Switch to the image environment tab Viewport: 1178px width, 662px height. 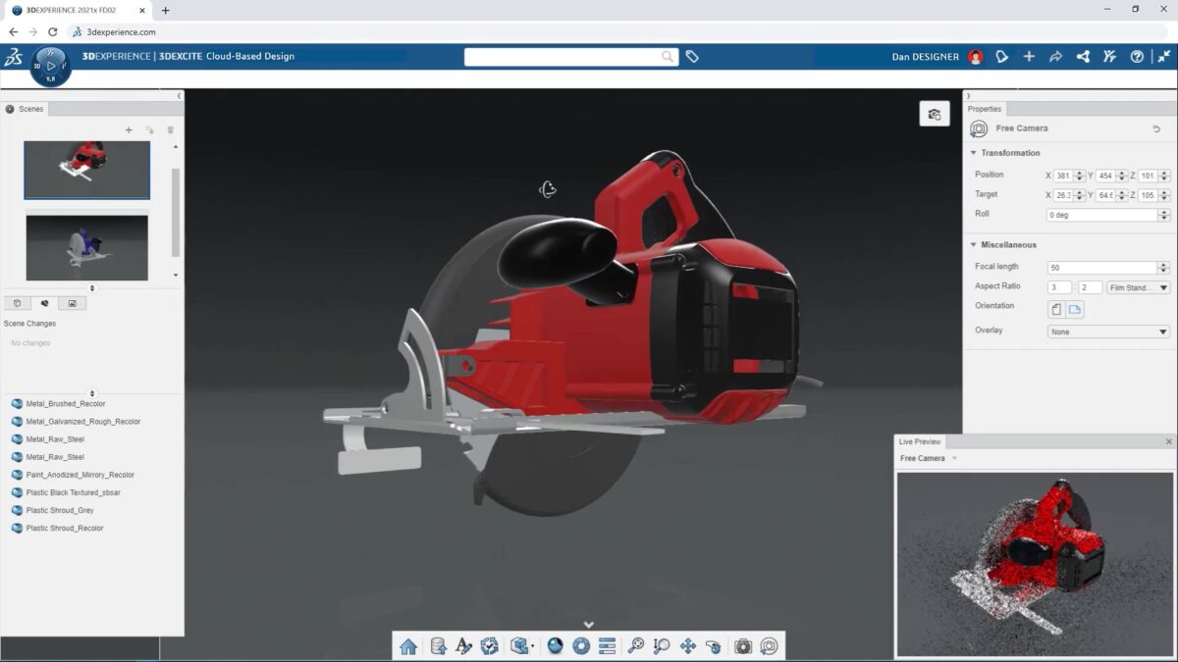tap(73, 303)
